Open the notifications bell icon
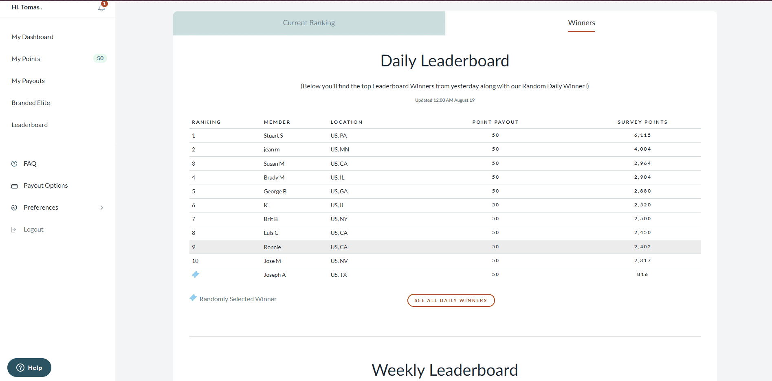772x381 pixels. click(101, 7)
